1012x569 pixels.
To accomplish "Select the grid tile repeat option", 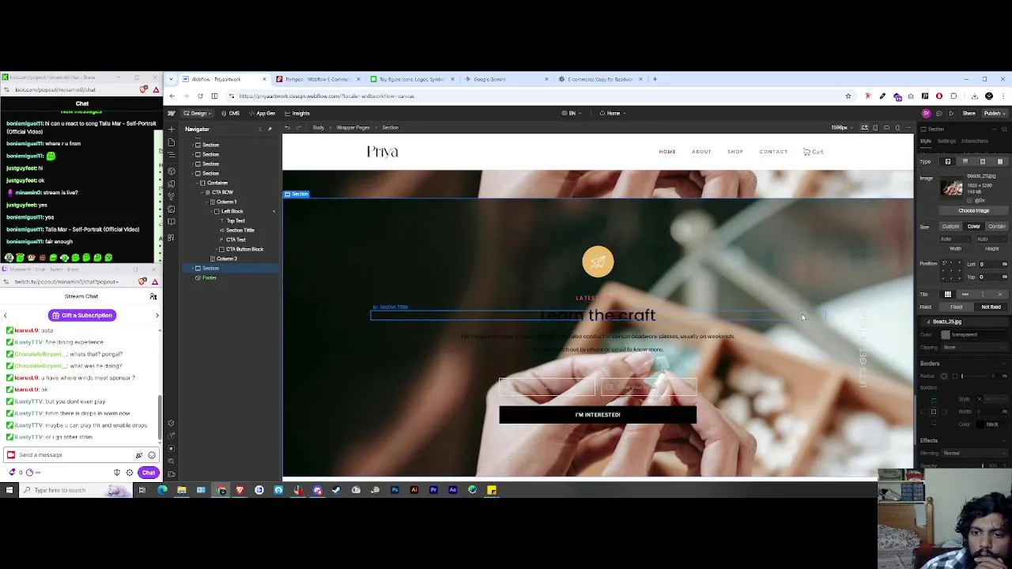I will click(948, 294).
